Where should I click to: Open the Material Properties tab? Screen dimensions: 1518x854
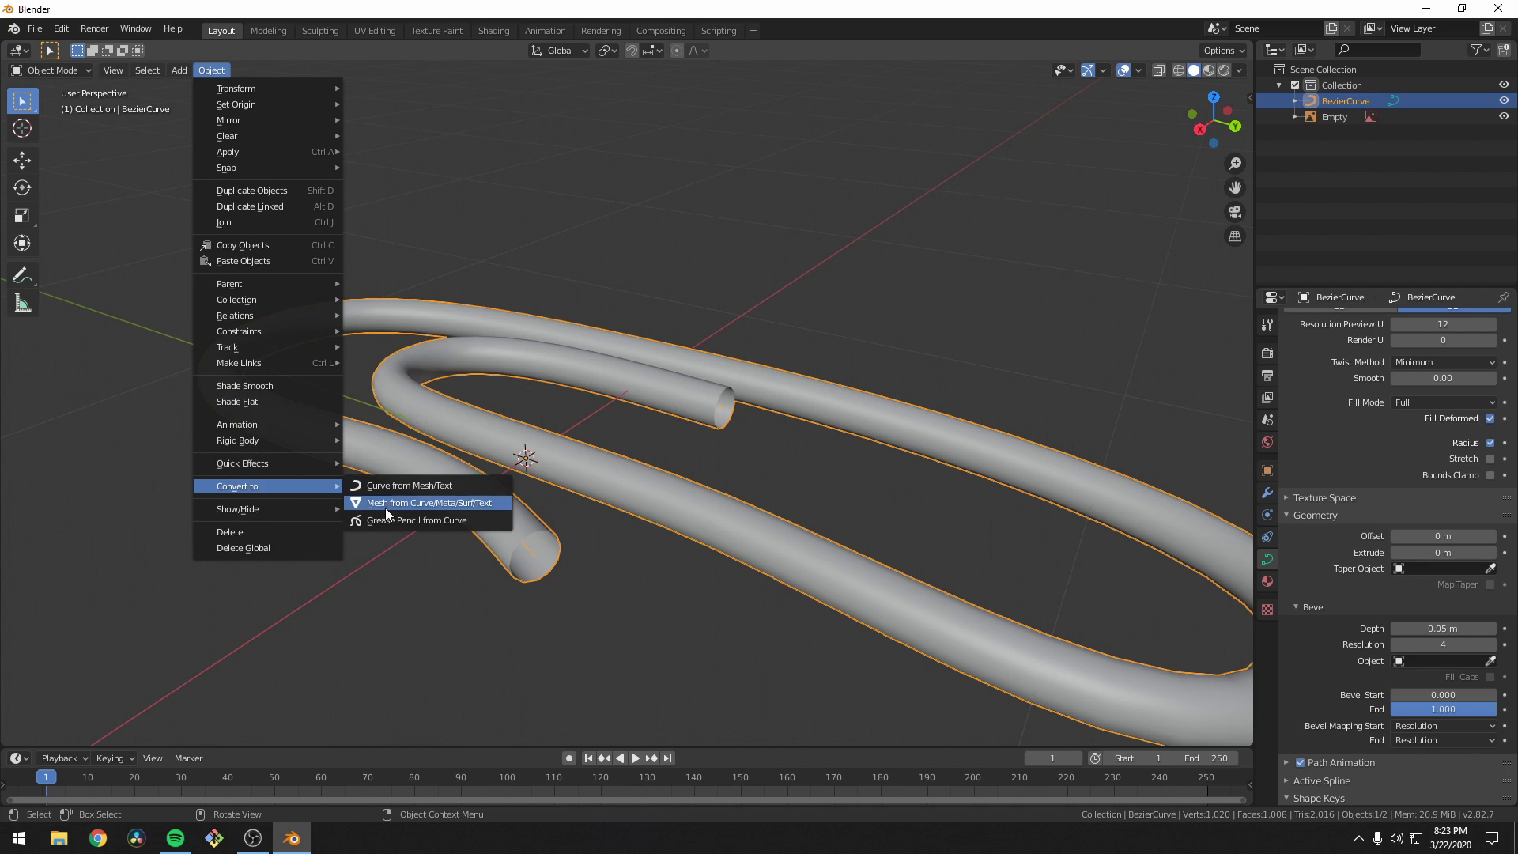tap(1267, 581)
